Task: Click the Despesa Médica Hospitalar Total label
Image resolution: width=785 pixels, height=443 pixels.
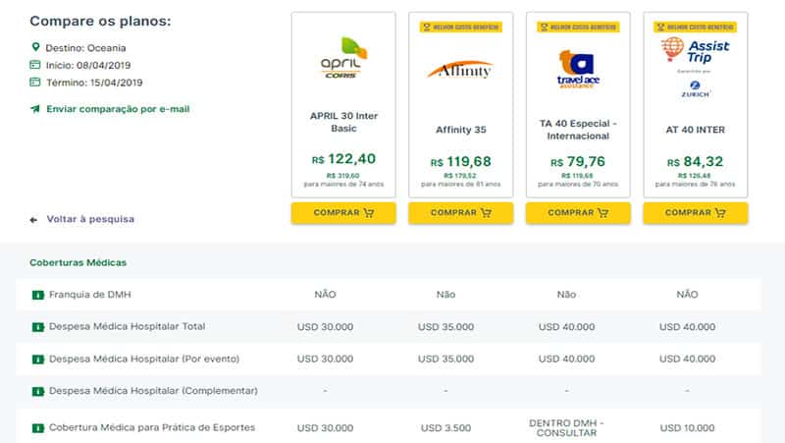Action: coord(128,326)
